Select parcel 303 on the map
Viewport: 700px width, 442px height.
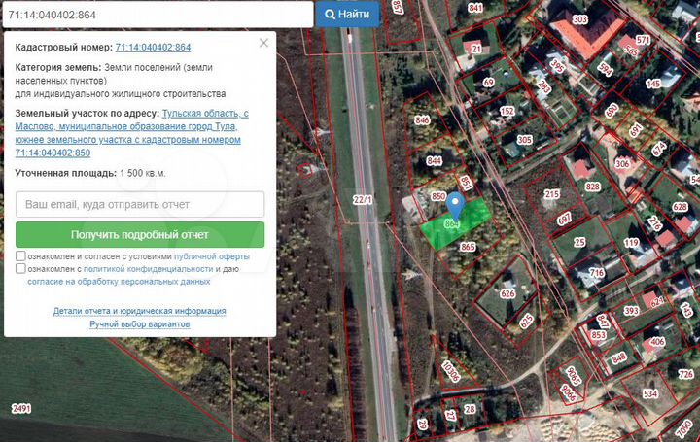coord(580,19)
